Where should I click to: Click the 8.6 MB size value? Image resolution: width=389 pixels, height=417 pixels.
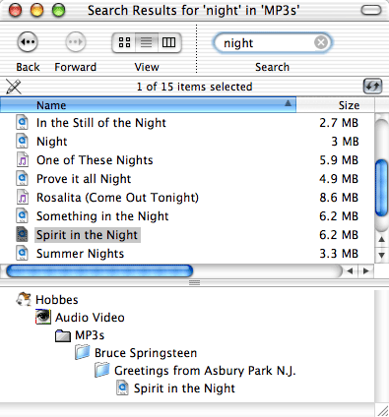pyautogui.click(x=339, y=198)
